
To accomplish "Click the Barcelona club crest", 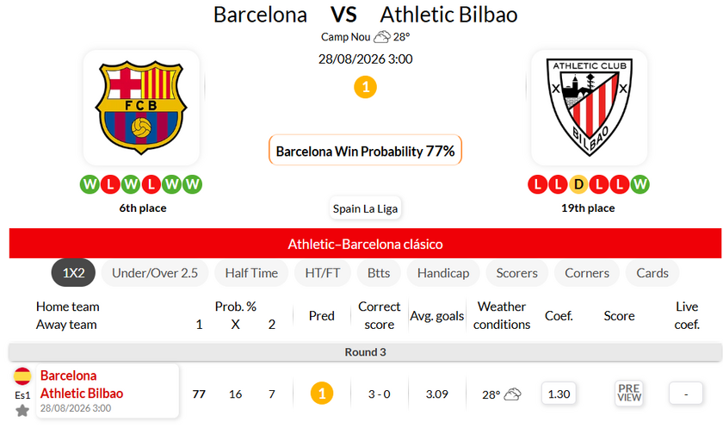I will click(x=141, y=107).
